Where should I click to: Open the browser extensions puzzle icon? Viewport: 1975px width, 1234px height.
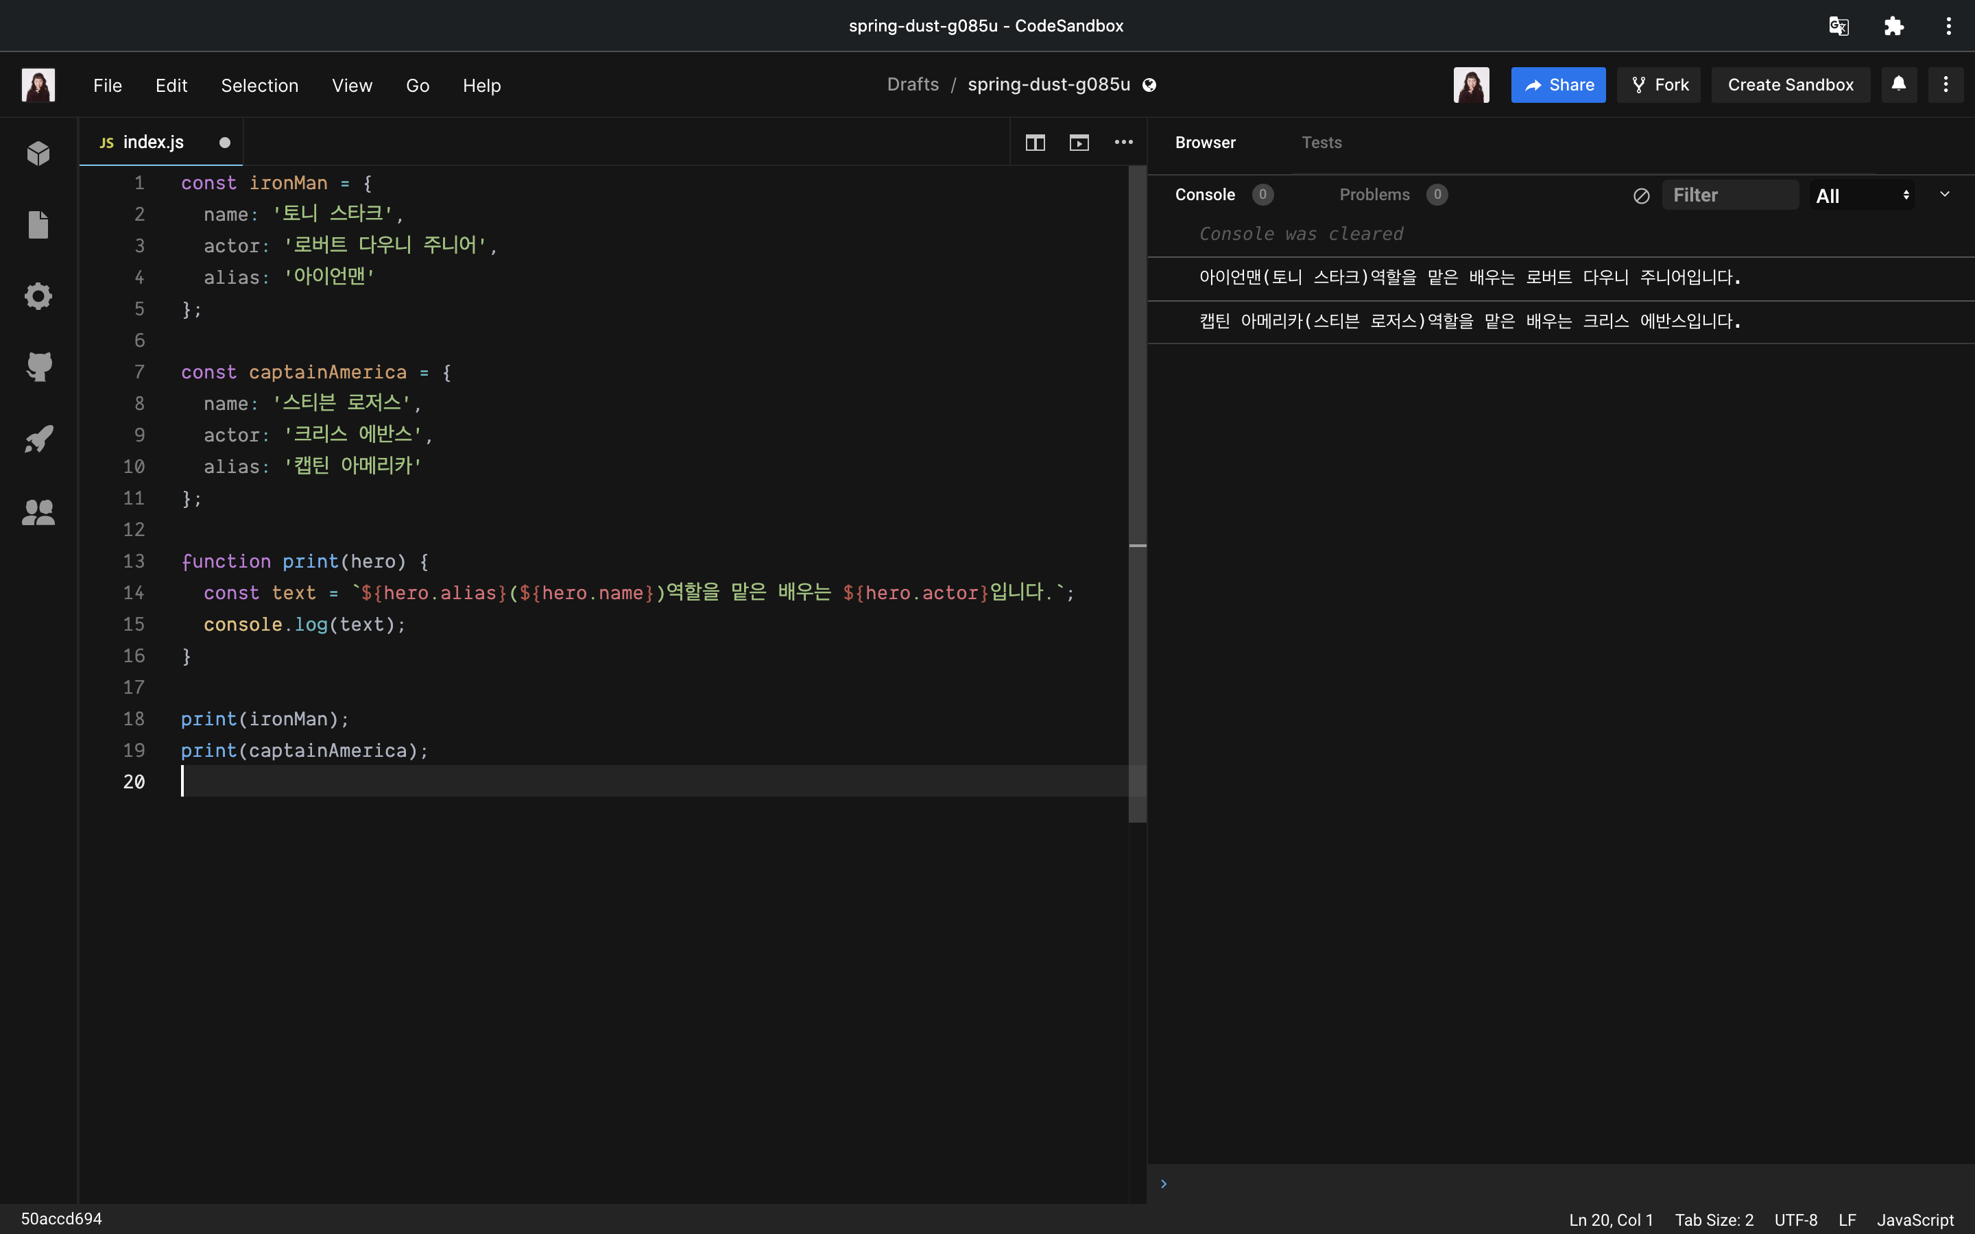(x=1893, y=26)
